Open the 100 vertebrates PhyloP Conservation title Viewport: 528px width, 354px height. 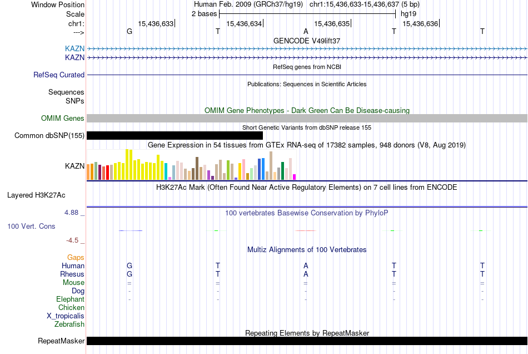[x=307, y=213]
